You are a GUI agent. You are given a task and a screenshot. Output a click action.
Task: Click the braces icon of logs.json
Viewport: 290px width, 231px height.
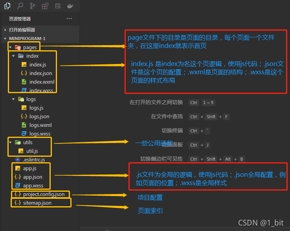coord(24,117)
